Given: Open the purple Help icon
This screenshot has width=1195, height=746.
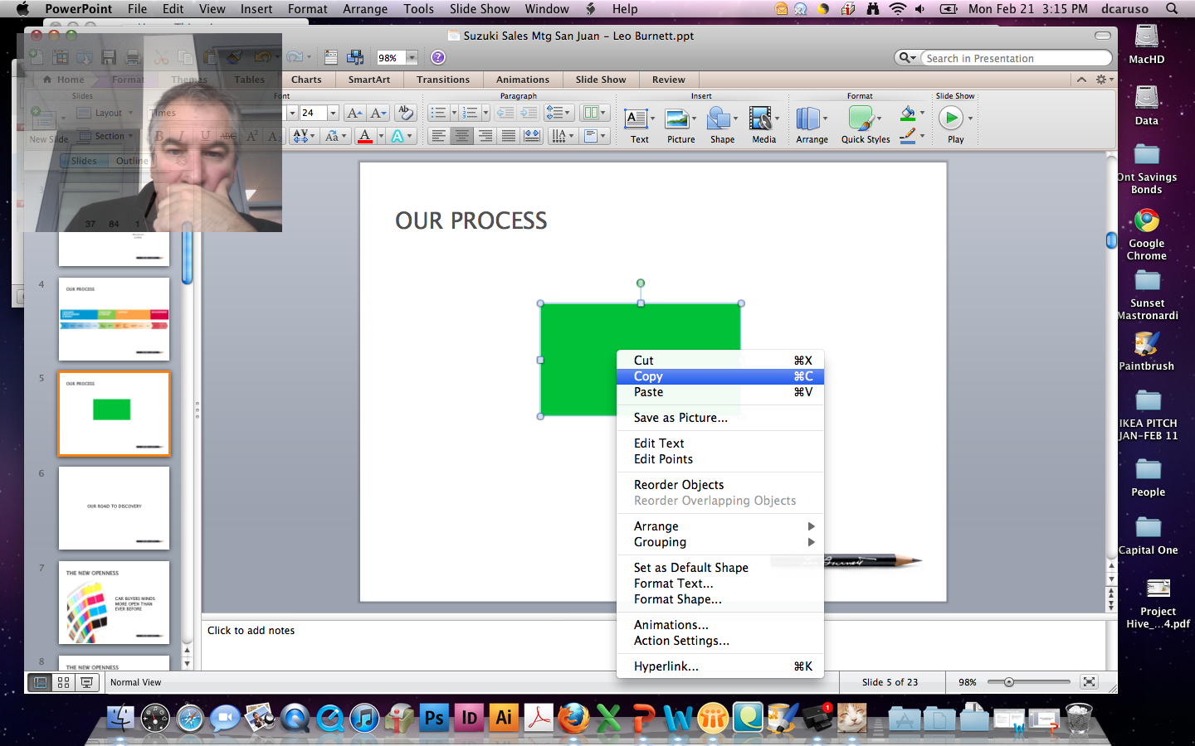Looking at the screenshot, I should click(x=438, y=57).
